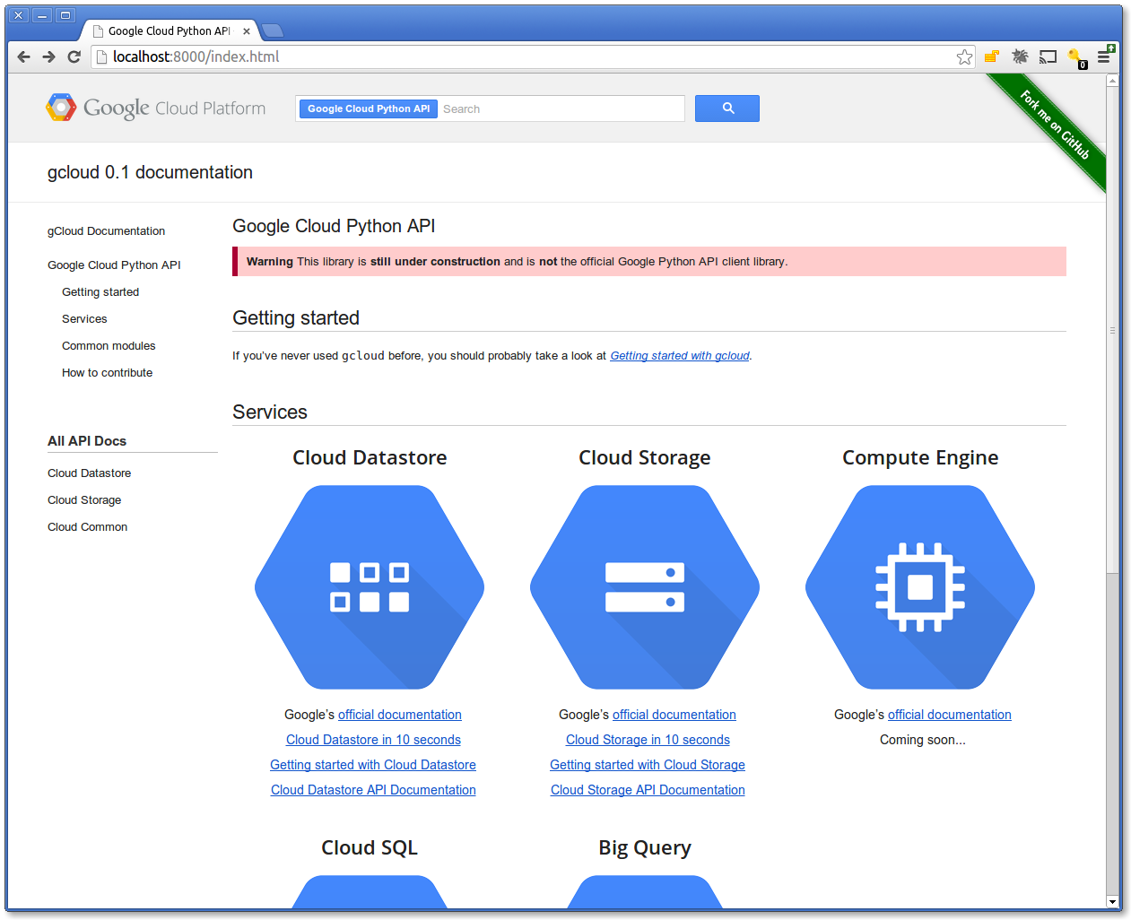Reload the page with the refresh icon
This screenshot has height=920, width=1131.
[x=74, y=56]
